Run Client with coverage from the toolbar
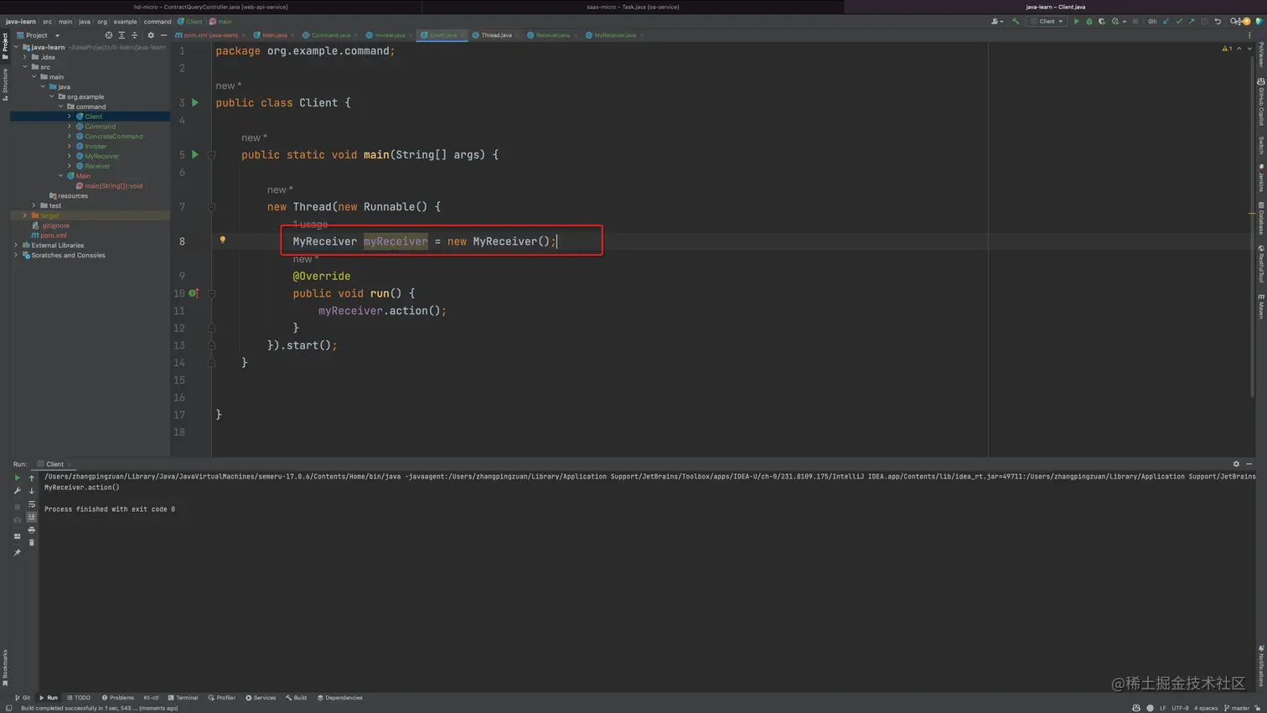Image resolution: width=1267 pixels, height=713 pixels. [x=1102, y=22]
